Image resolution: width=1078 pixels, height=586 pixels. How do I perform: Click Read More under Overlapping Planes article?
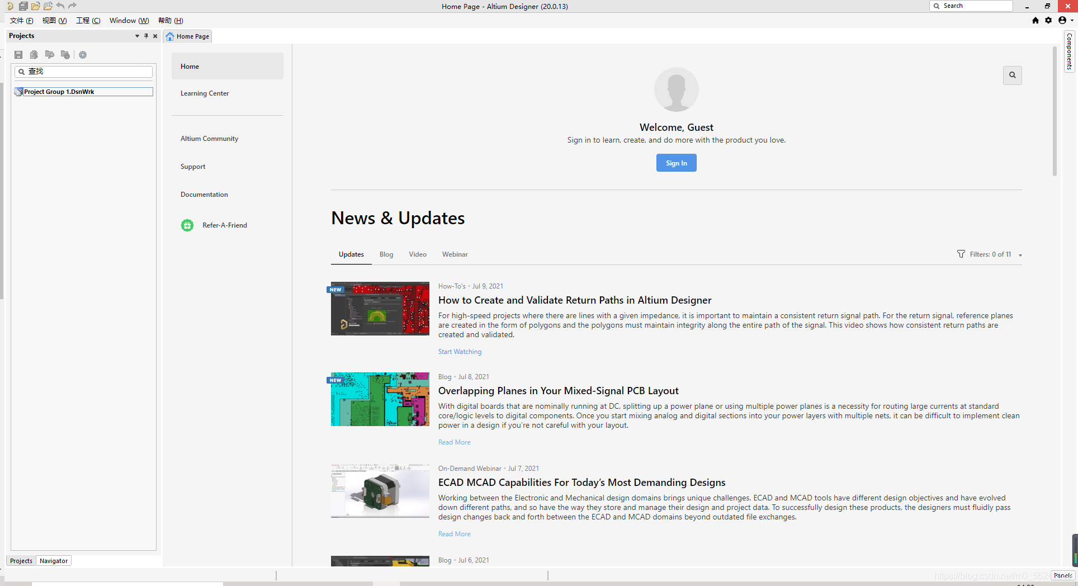click(x=455, y=442)
